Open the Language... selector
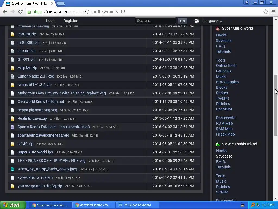Image resolution: width=278 pixels, height=209 pixels. [212, 21]
